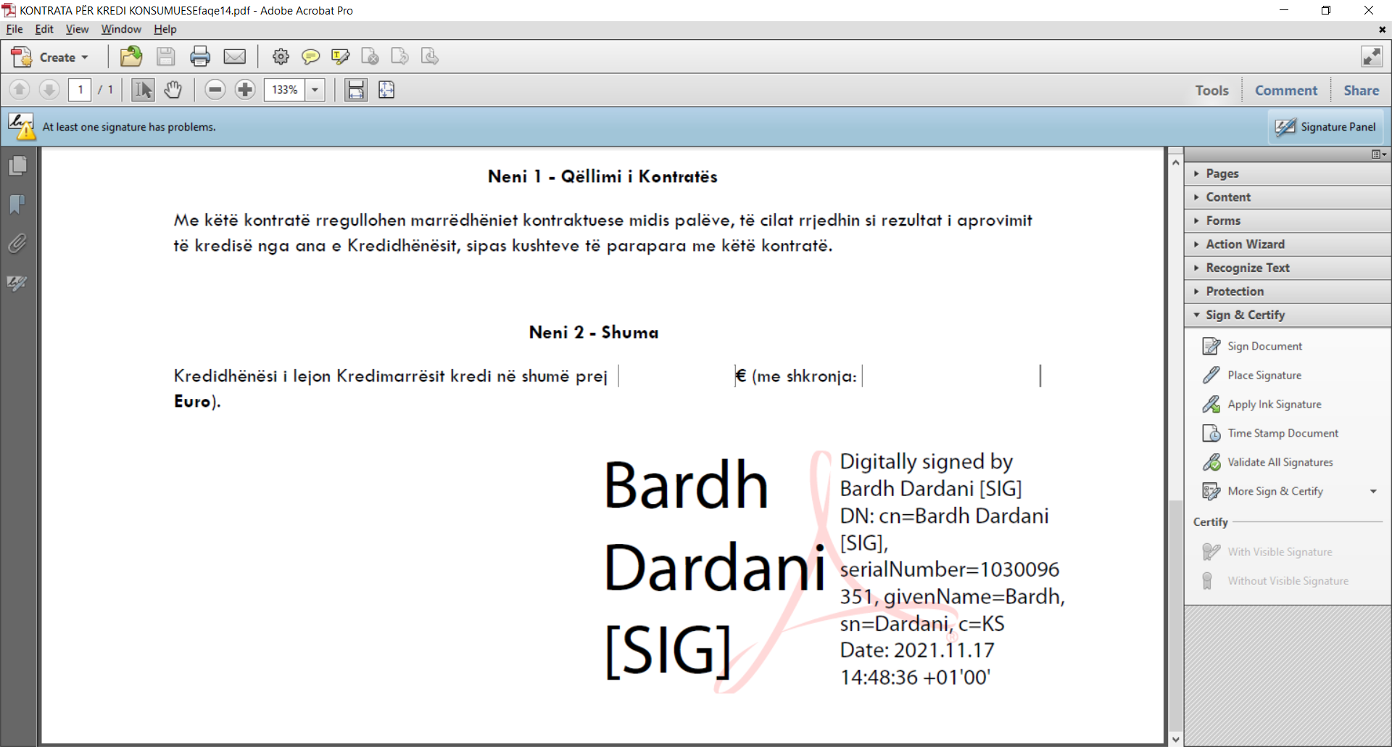Open the Attachments paperclip panel icon
The height and width of the screenshot is (747, 1392).
click(x=17, y=243)
